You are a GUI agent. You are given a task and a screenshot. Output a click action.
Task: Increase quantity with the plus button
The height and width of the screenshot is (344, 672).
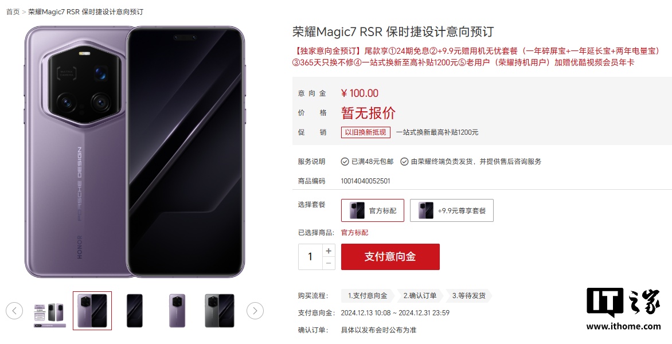tap(329, 251)
